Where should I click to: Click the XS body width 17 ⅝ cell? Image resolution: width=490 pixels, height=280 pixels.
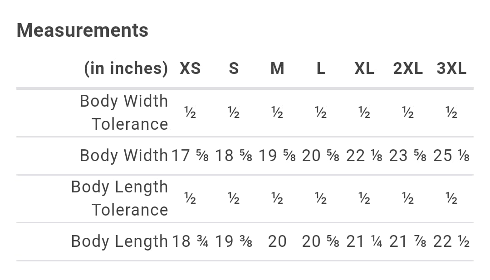point(190,156)
